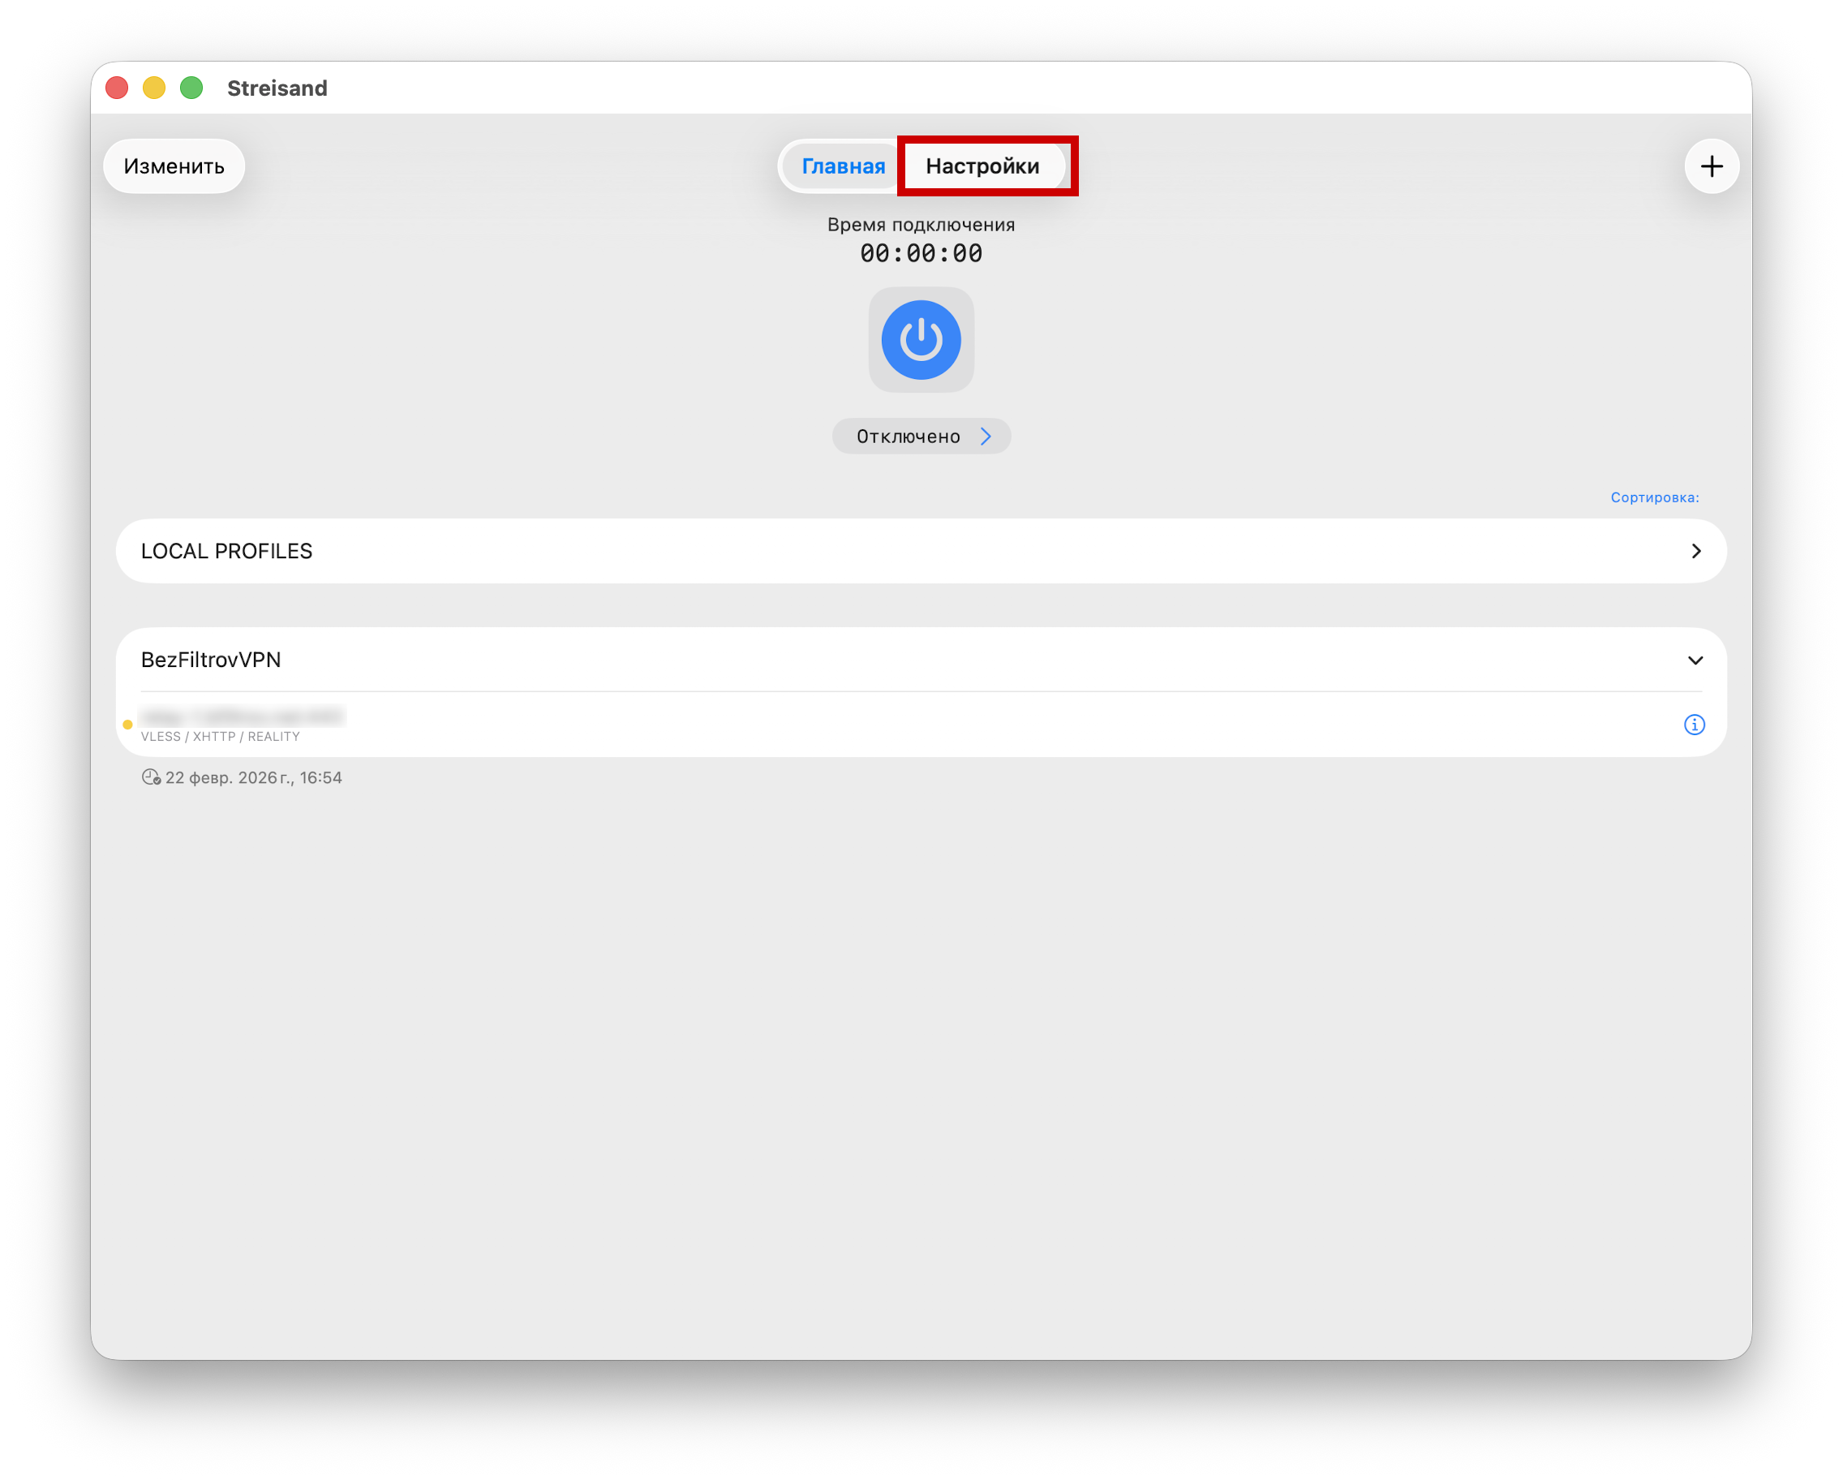Click the clock icon beside the date

pos(150,777)
